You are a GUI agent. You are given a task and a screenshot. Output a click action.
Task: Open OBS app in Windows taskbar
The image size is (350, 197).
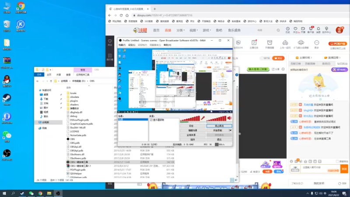[58, 193]
